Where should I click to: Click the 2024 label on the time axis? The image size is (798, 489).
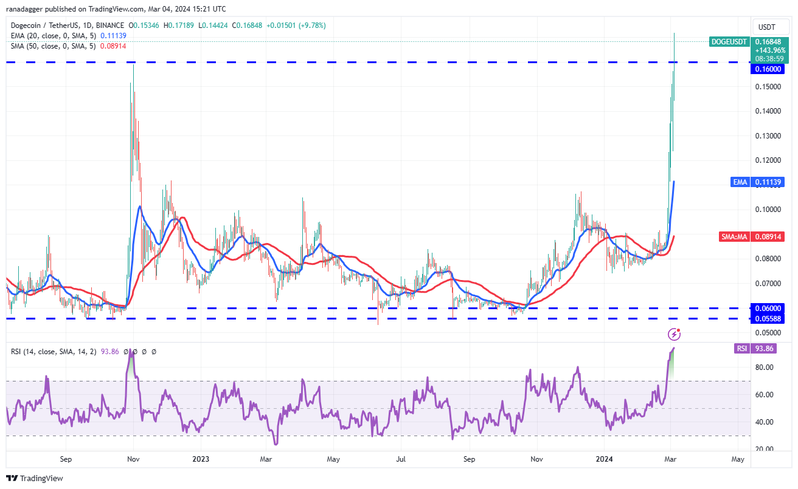[x=603, y=460]
